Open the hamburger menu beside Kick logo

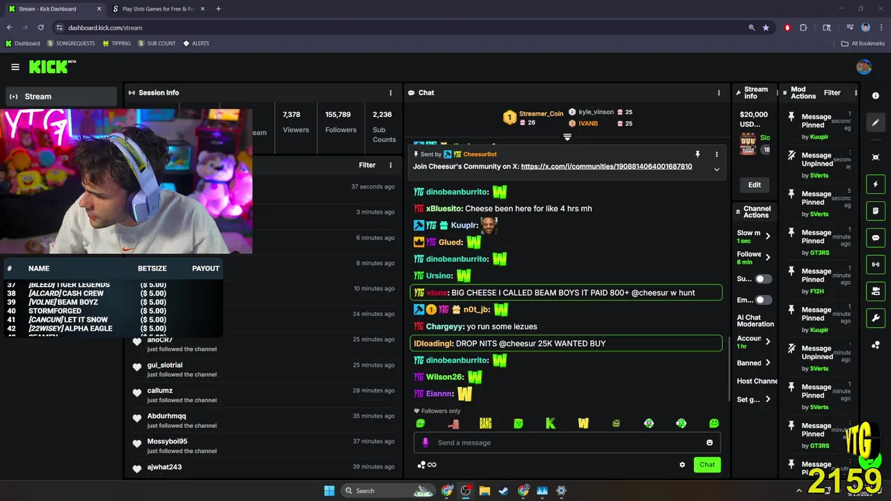[x=15, y=67]
